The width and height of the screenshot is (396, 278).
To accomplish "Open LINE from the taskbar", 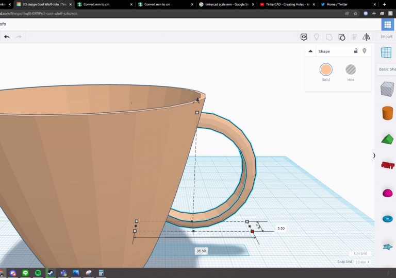I will pyautogui.click(x=25, y=273).
